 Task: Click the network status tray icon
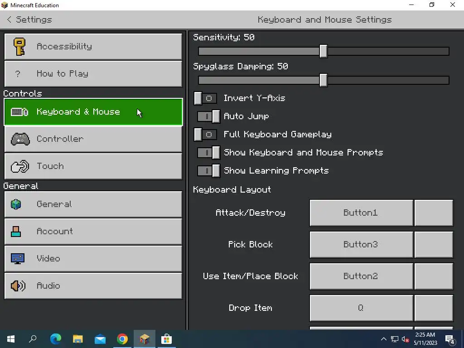(x=395, y=339)
